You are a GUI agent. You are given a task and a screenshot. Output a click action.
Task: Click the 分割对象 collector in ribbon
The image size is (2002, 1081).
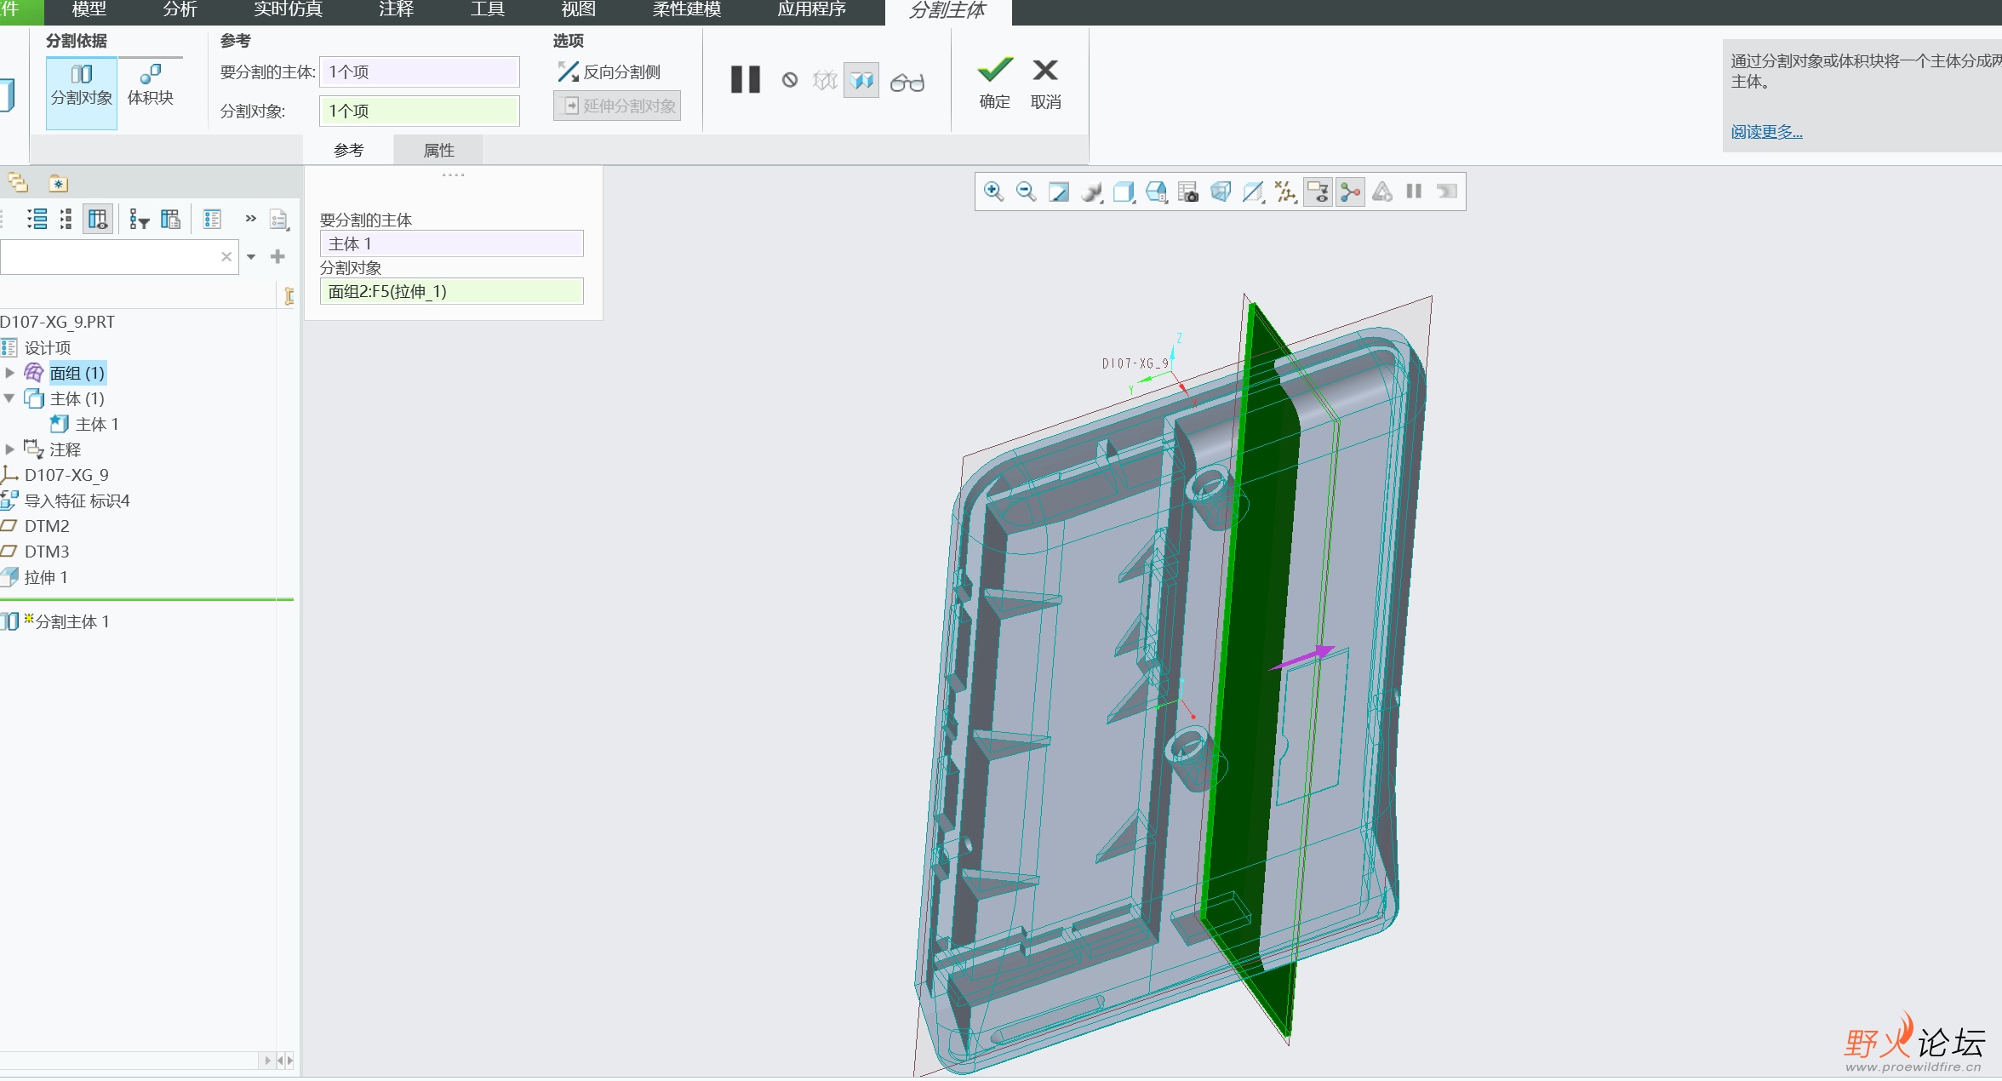420,112
